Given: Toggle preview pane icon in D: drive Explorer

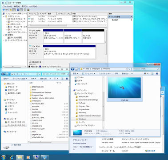Looking at the screenshot, I should 62,79.
